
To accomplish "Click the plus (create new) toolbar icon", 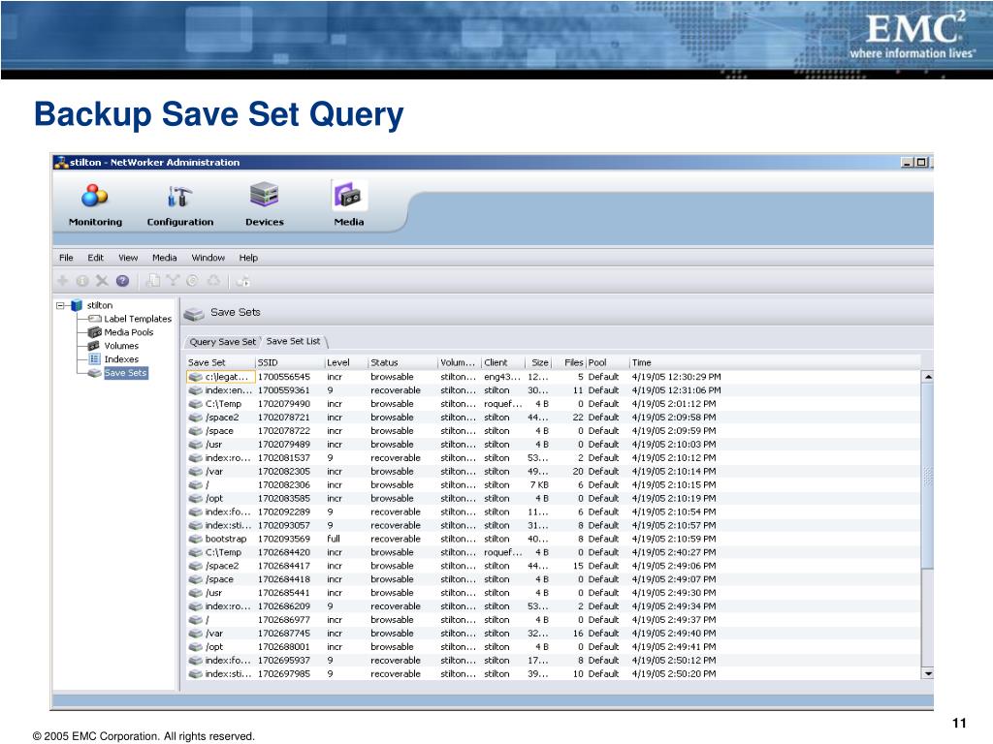I will (x=62, y=280).
